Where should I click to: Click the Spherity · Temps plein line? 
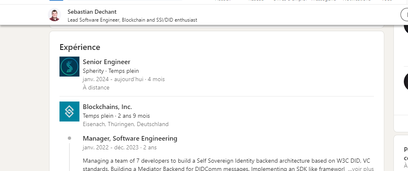(x=111, y=71)
